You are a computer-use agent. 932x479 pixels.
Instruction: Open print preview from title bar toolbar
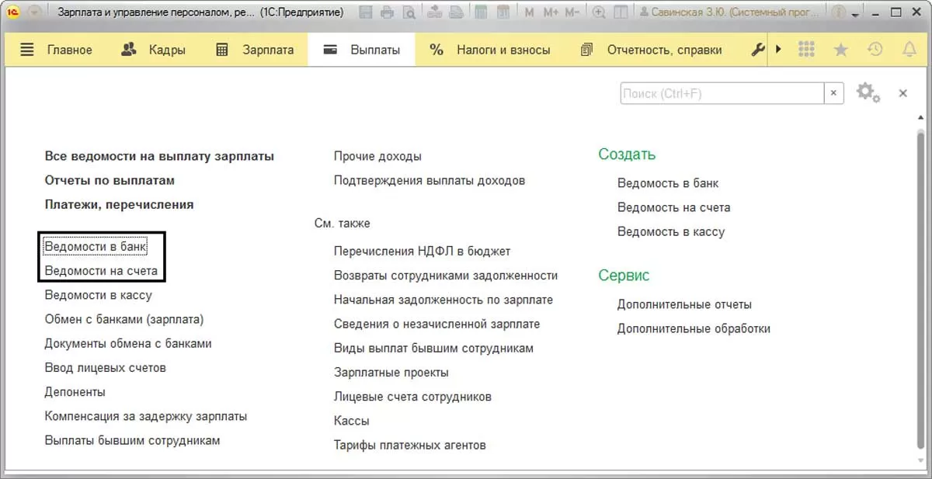pos(409,13)
